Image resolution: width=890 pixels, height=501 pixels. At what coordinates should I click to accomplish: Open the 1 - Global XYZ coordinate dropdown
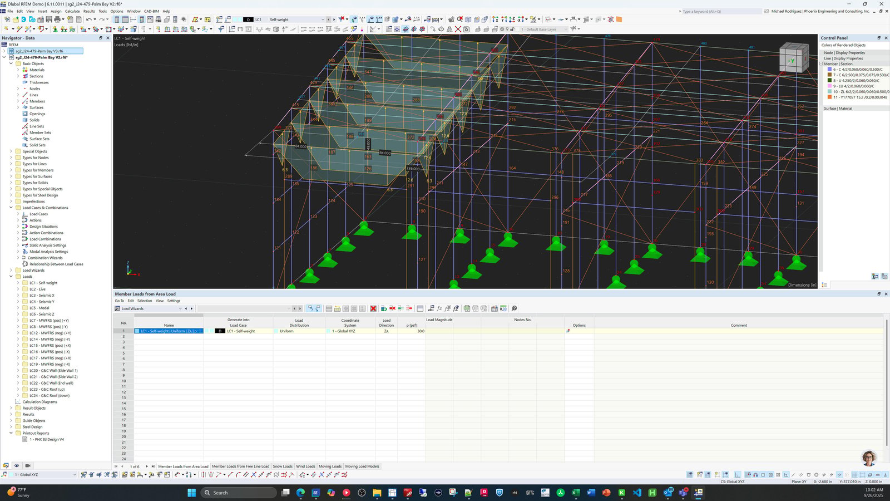(75, 475)
